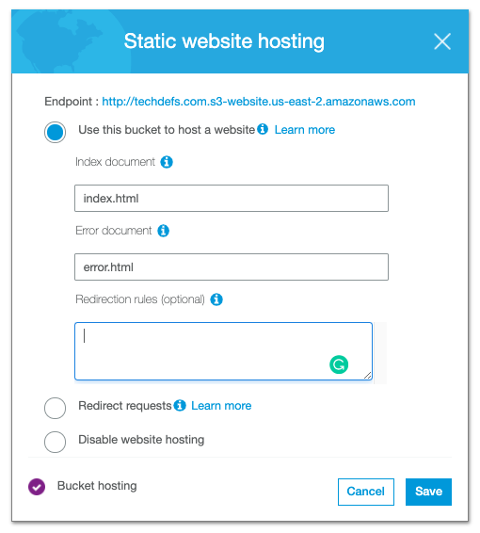Click inside the Redirection rules textarea
This screenshot has height=533, width=480.
223,351
